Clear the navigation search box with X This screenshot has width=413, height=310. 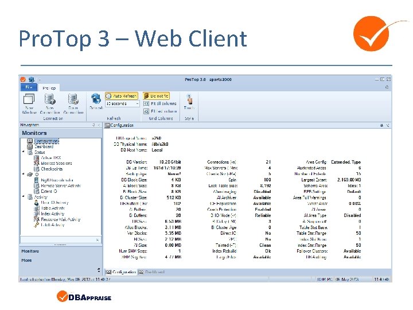coord(98,239)
